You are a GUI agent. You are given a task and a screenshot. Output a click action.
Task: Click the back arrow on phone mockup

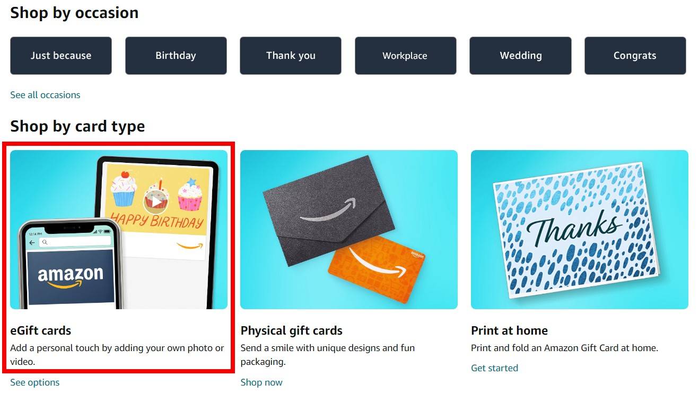32,242
